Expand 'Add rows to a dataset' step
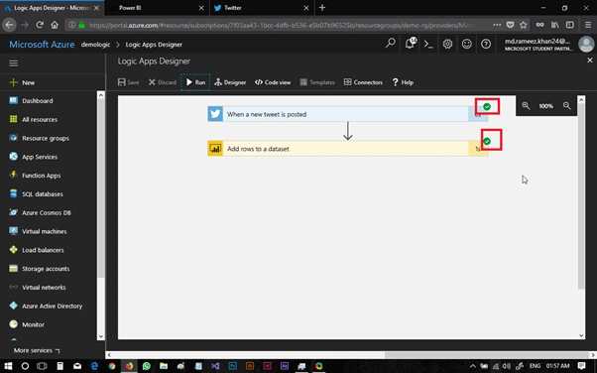The width and height of the screenshot is (597, 373). pyautogui.click(x=348, y=149)
